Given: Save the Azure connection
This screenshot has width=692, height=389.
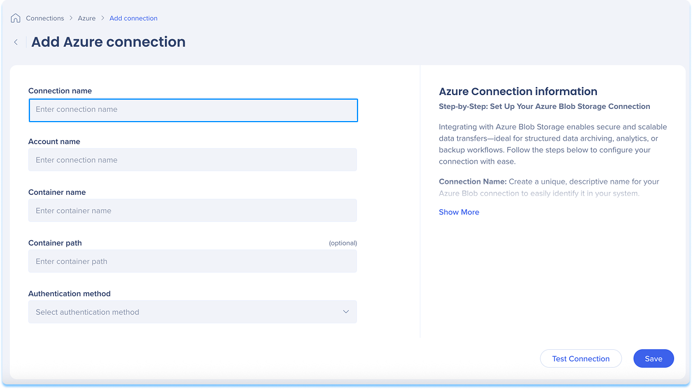Looking at the screenshot, I should [653, 358].
